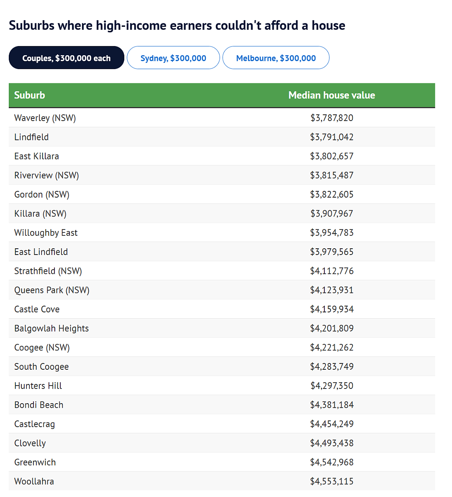Select the Waverley (NSW) row
This screenshot has width=452, height=497.
(x=222, y=118)
